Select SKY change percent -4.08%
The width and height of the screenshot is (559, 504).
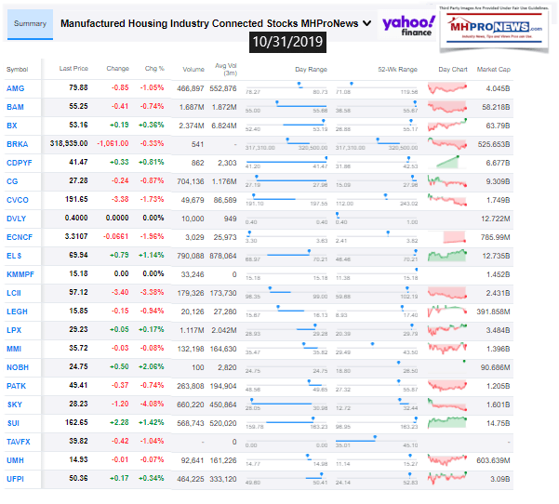point(152,404)
